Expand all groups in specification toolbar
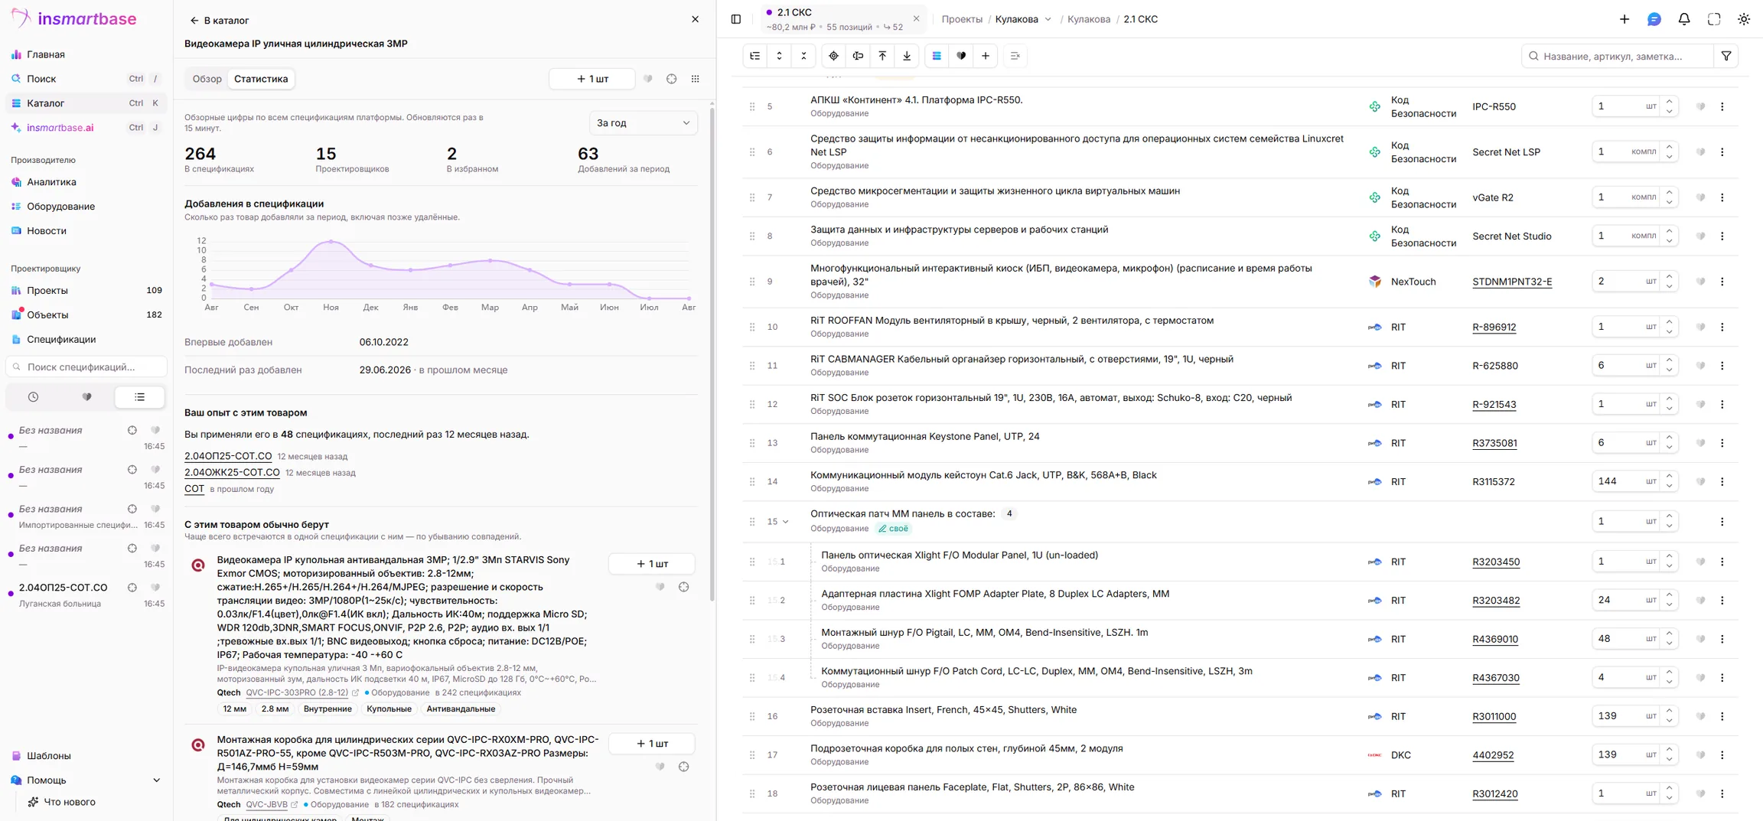This screenshot has height=821, width=1763. pyautogui.click(x=780, y=56)
